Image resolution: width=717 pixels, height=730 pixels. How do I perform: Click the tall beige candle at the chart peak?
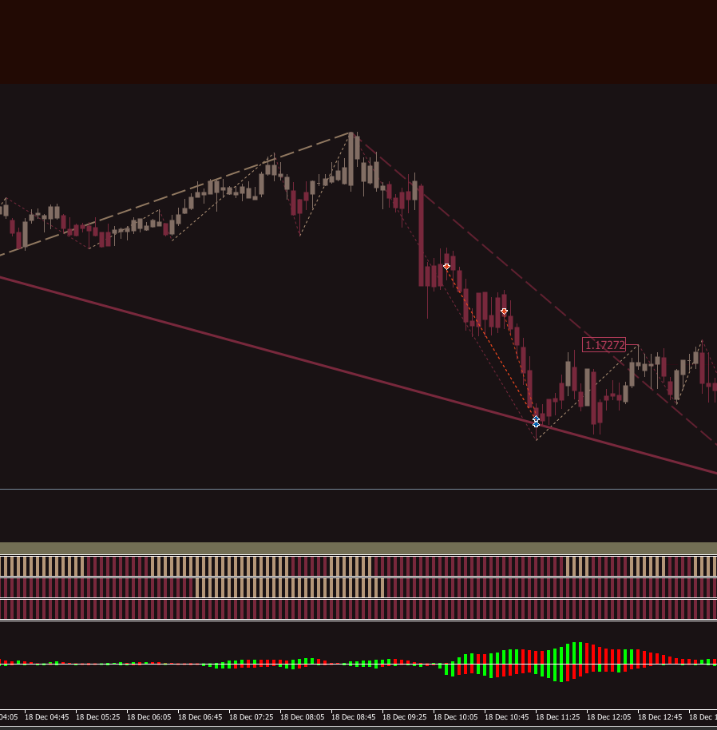pos(351,158)
